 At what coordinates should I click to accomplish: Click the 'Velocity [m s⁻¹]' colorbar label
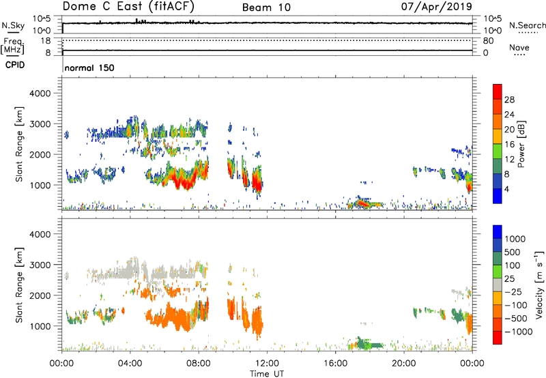(539, 285)
